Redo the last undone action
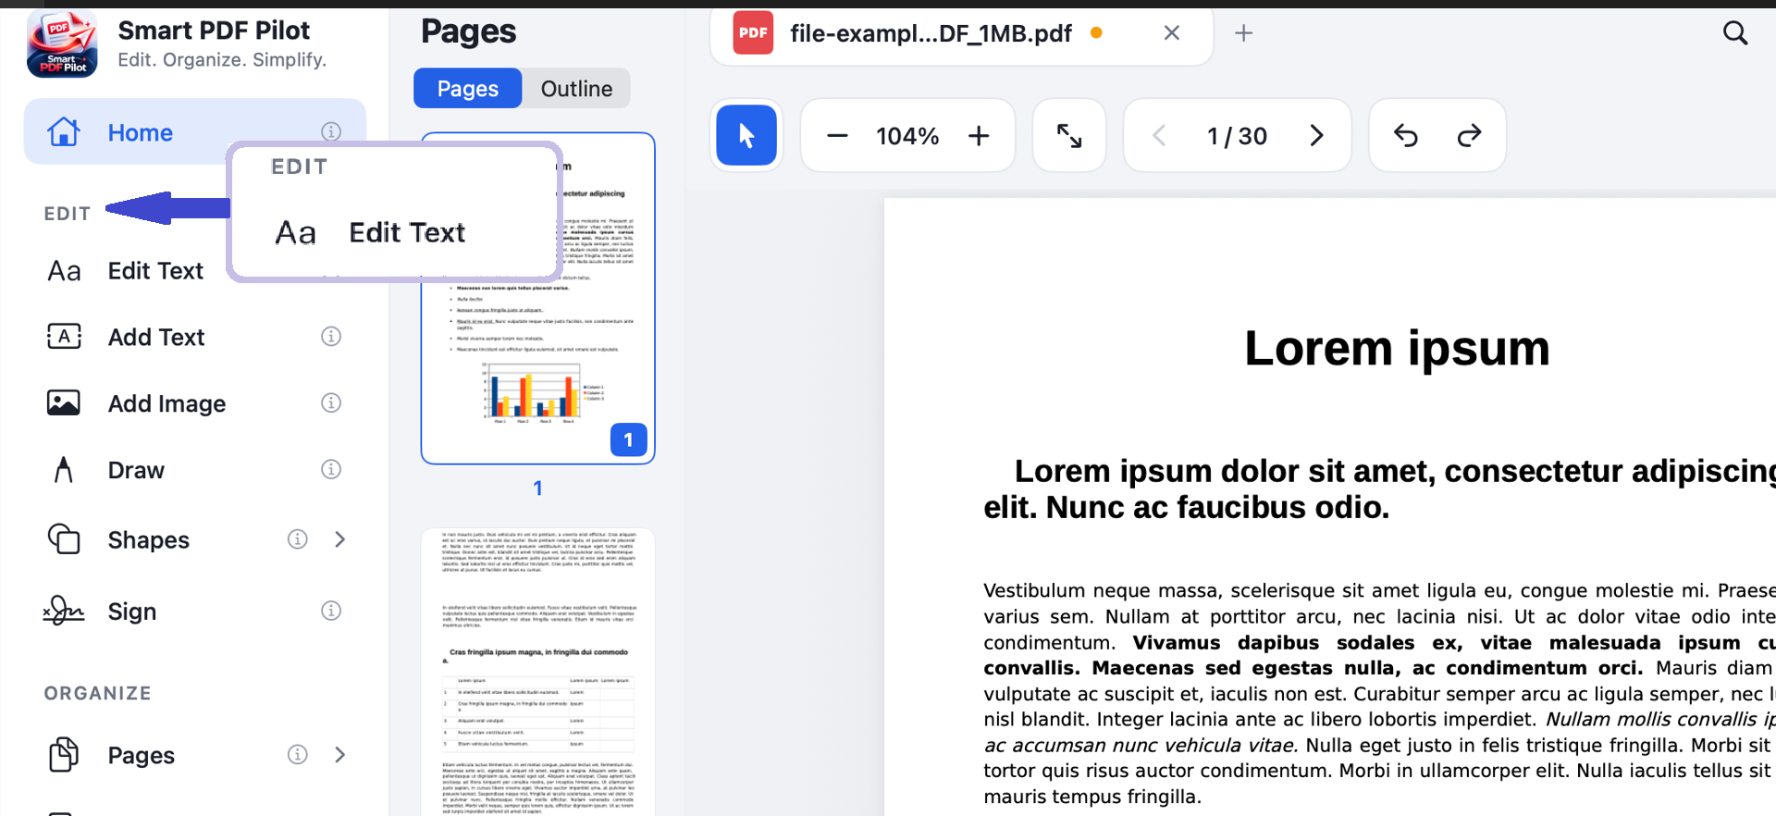1776x816 pixels. point(1469,136)
